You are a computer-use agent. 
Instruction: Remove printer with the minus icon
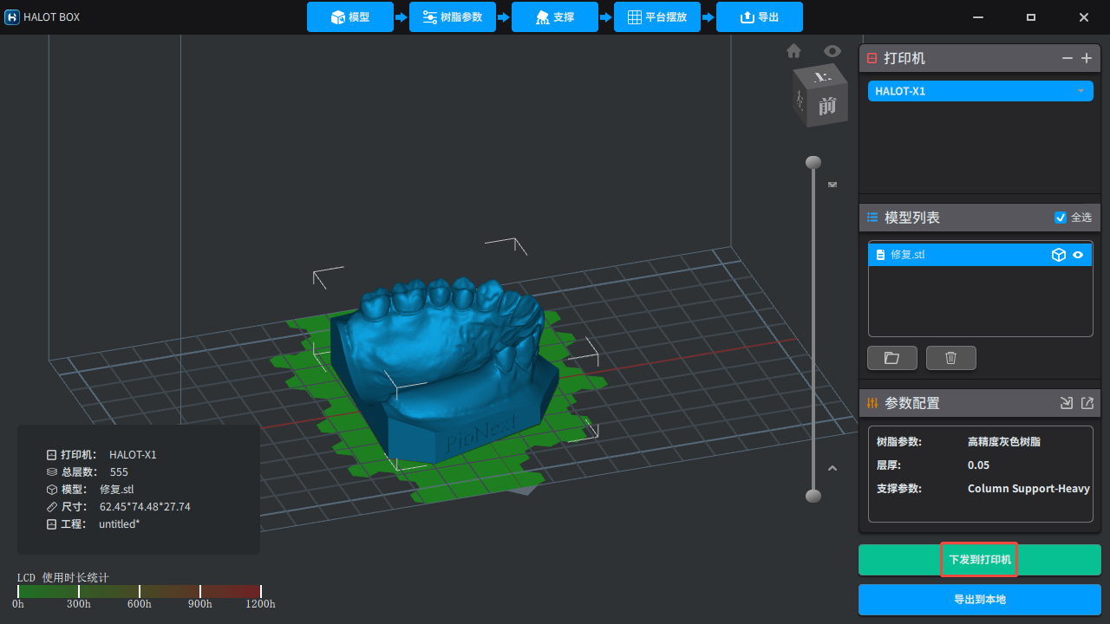pos(1068,58)
